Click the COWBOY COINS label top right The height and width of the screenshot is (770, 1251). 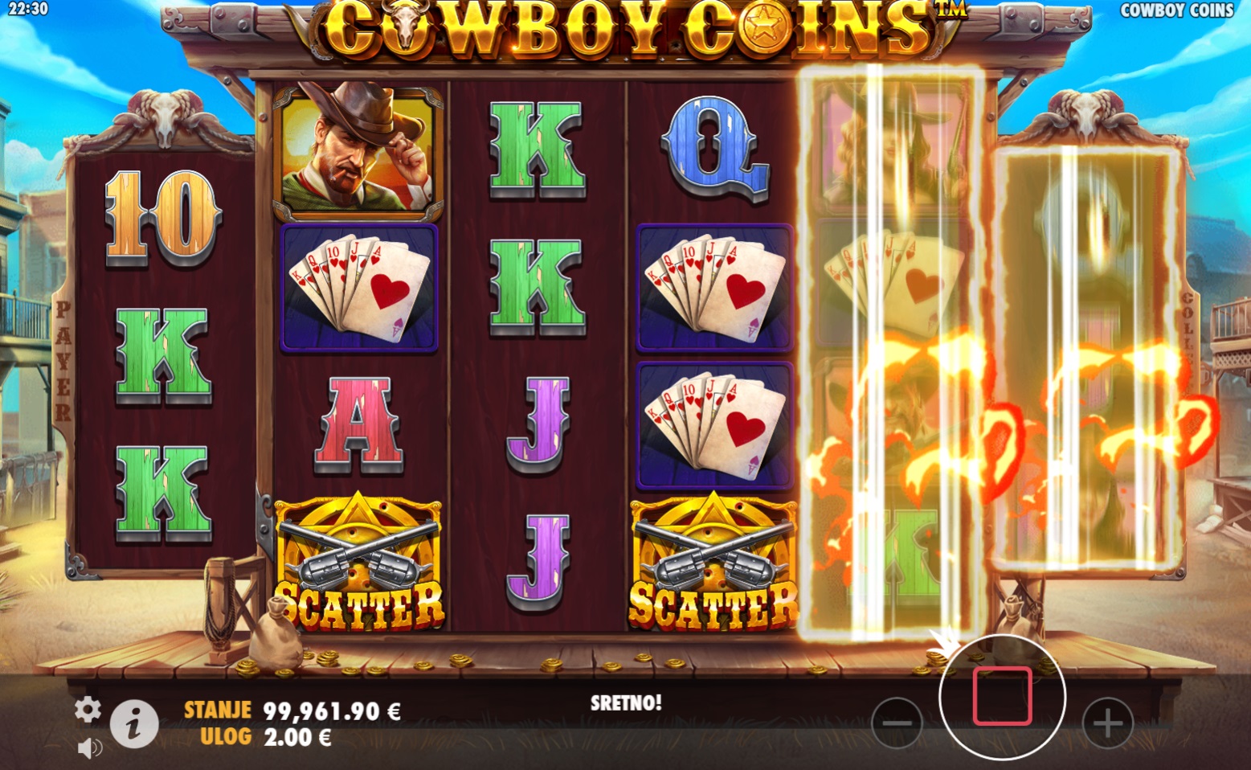coord(1176,10)
